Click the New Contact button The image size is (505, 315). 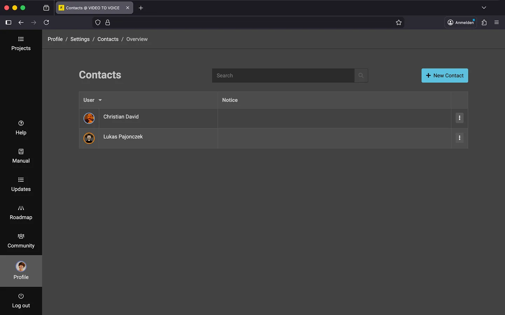tap(444, 76)
